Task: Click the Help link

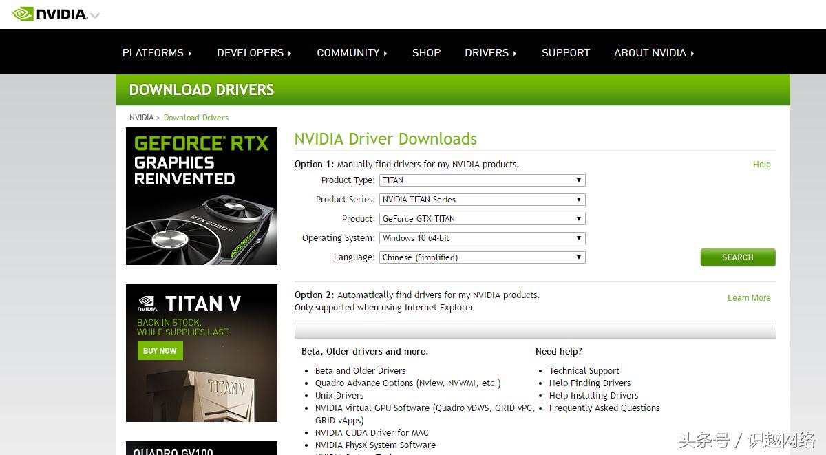Action: pyautogui.click(x=761, y=165)
